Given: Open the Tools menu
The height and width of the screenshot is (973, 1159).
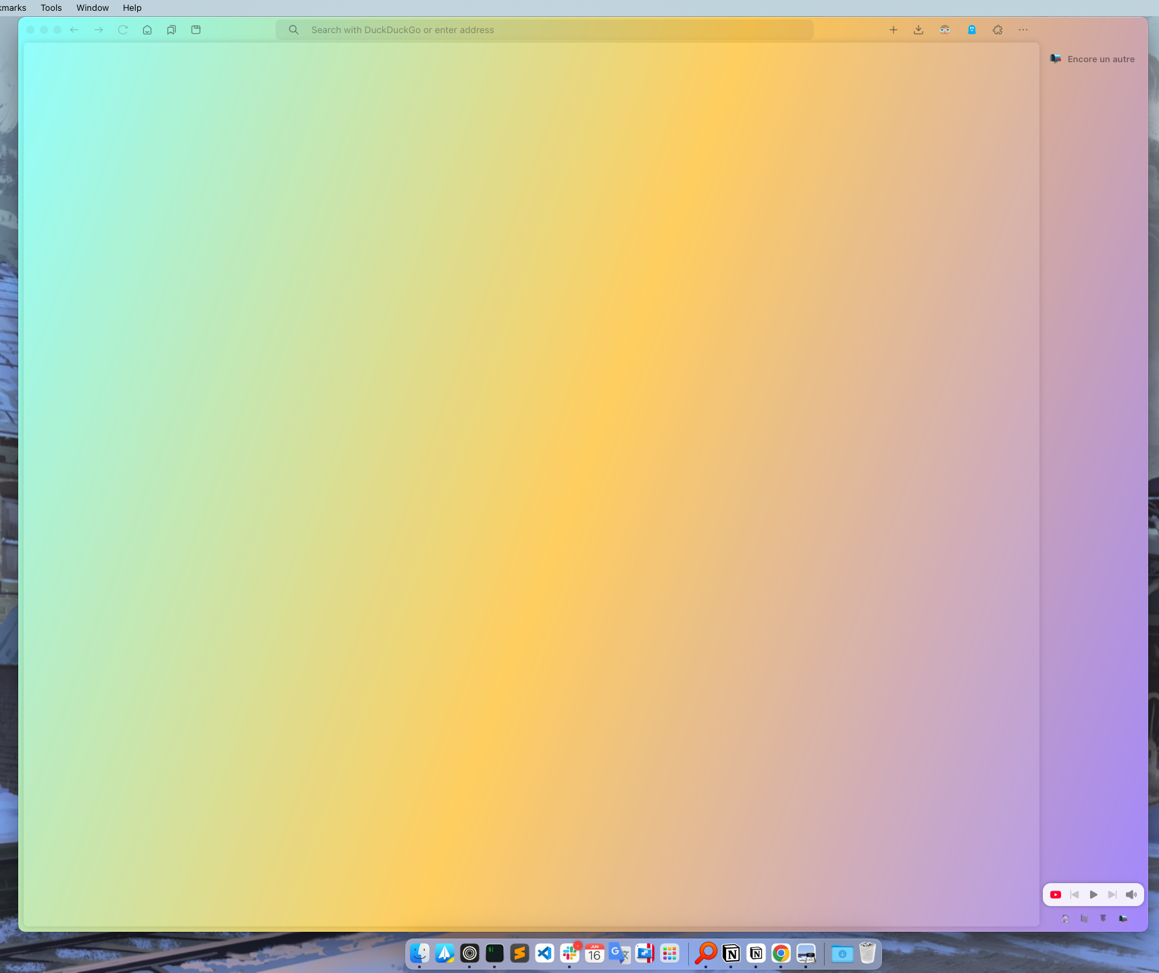Looking at the screenshot, I should [x=51, y=8].
